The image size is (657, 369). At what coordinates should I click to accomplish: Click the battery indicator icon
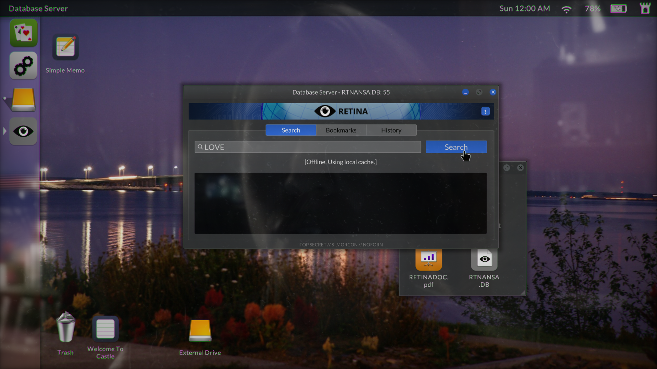(x=619, y=9)
